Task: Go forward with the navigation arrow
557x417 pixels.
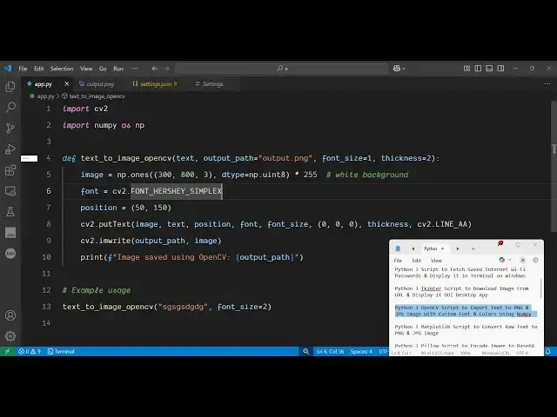Action: (166, 69)
